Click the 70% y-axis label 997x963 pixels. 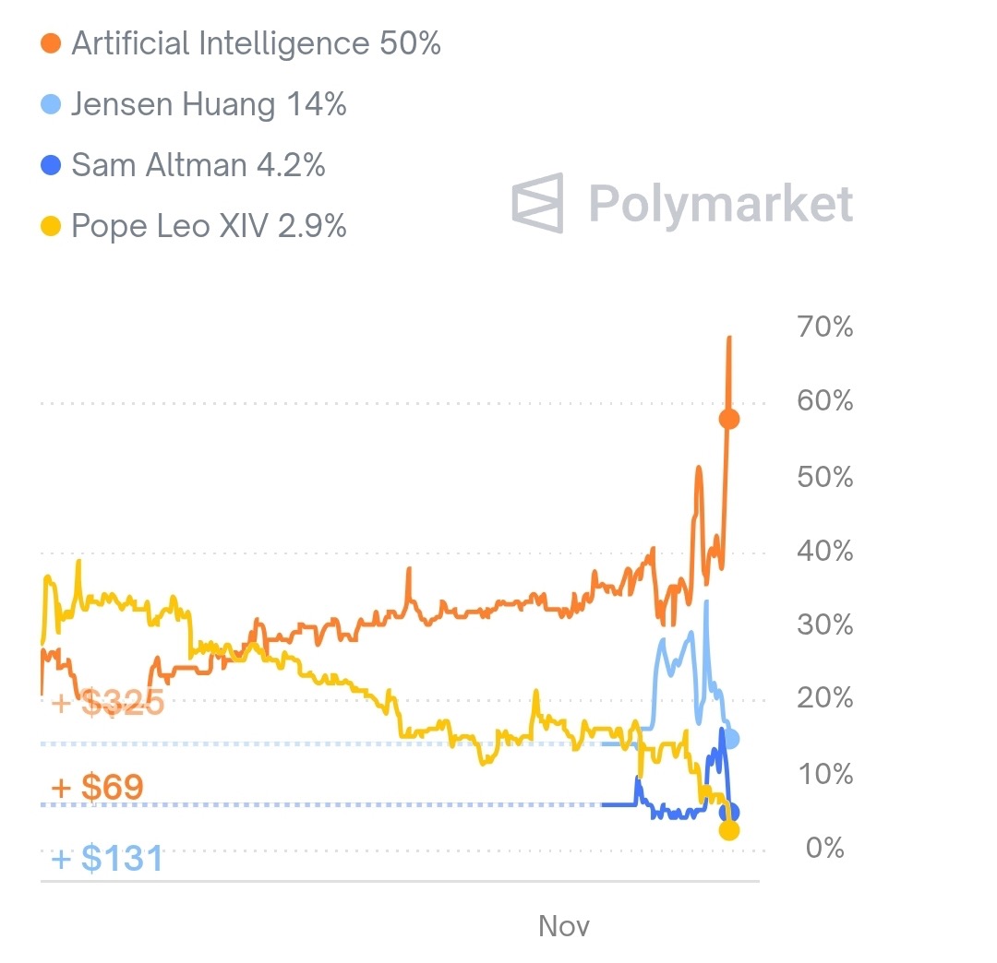pos(823,327)
